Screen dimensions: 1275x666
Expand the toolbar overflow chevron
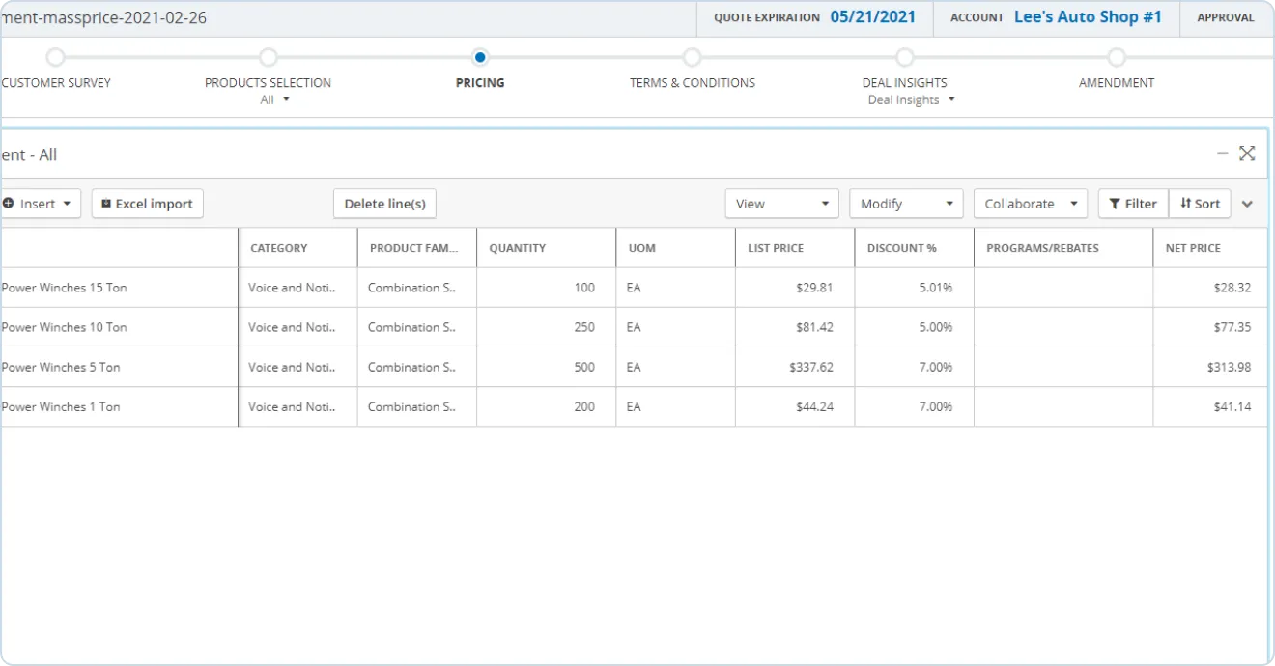(1247, 204)
